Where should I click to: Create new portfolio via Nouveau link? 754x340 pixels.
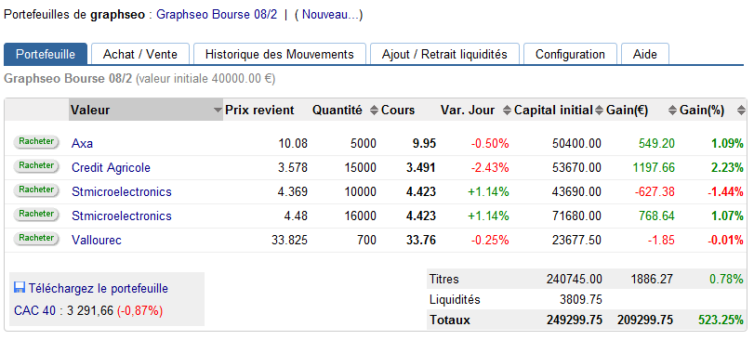329,15
